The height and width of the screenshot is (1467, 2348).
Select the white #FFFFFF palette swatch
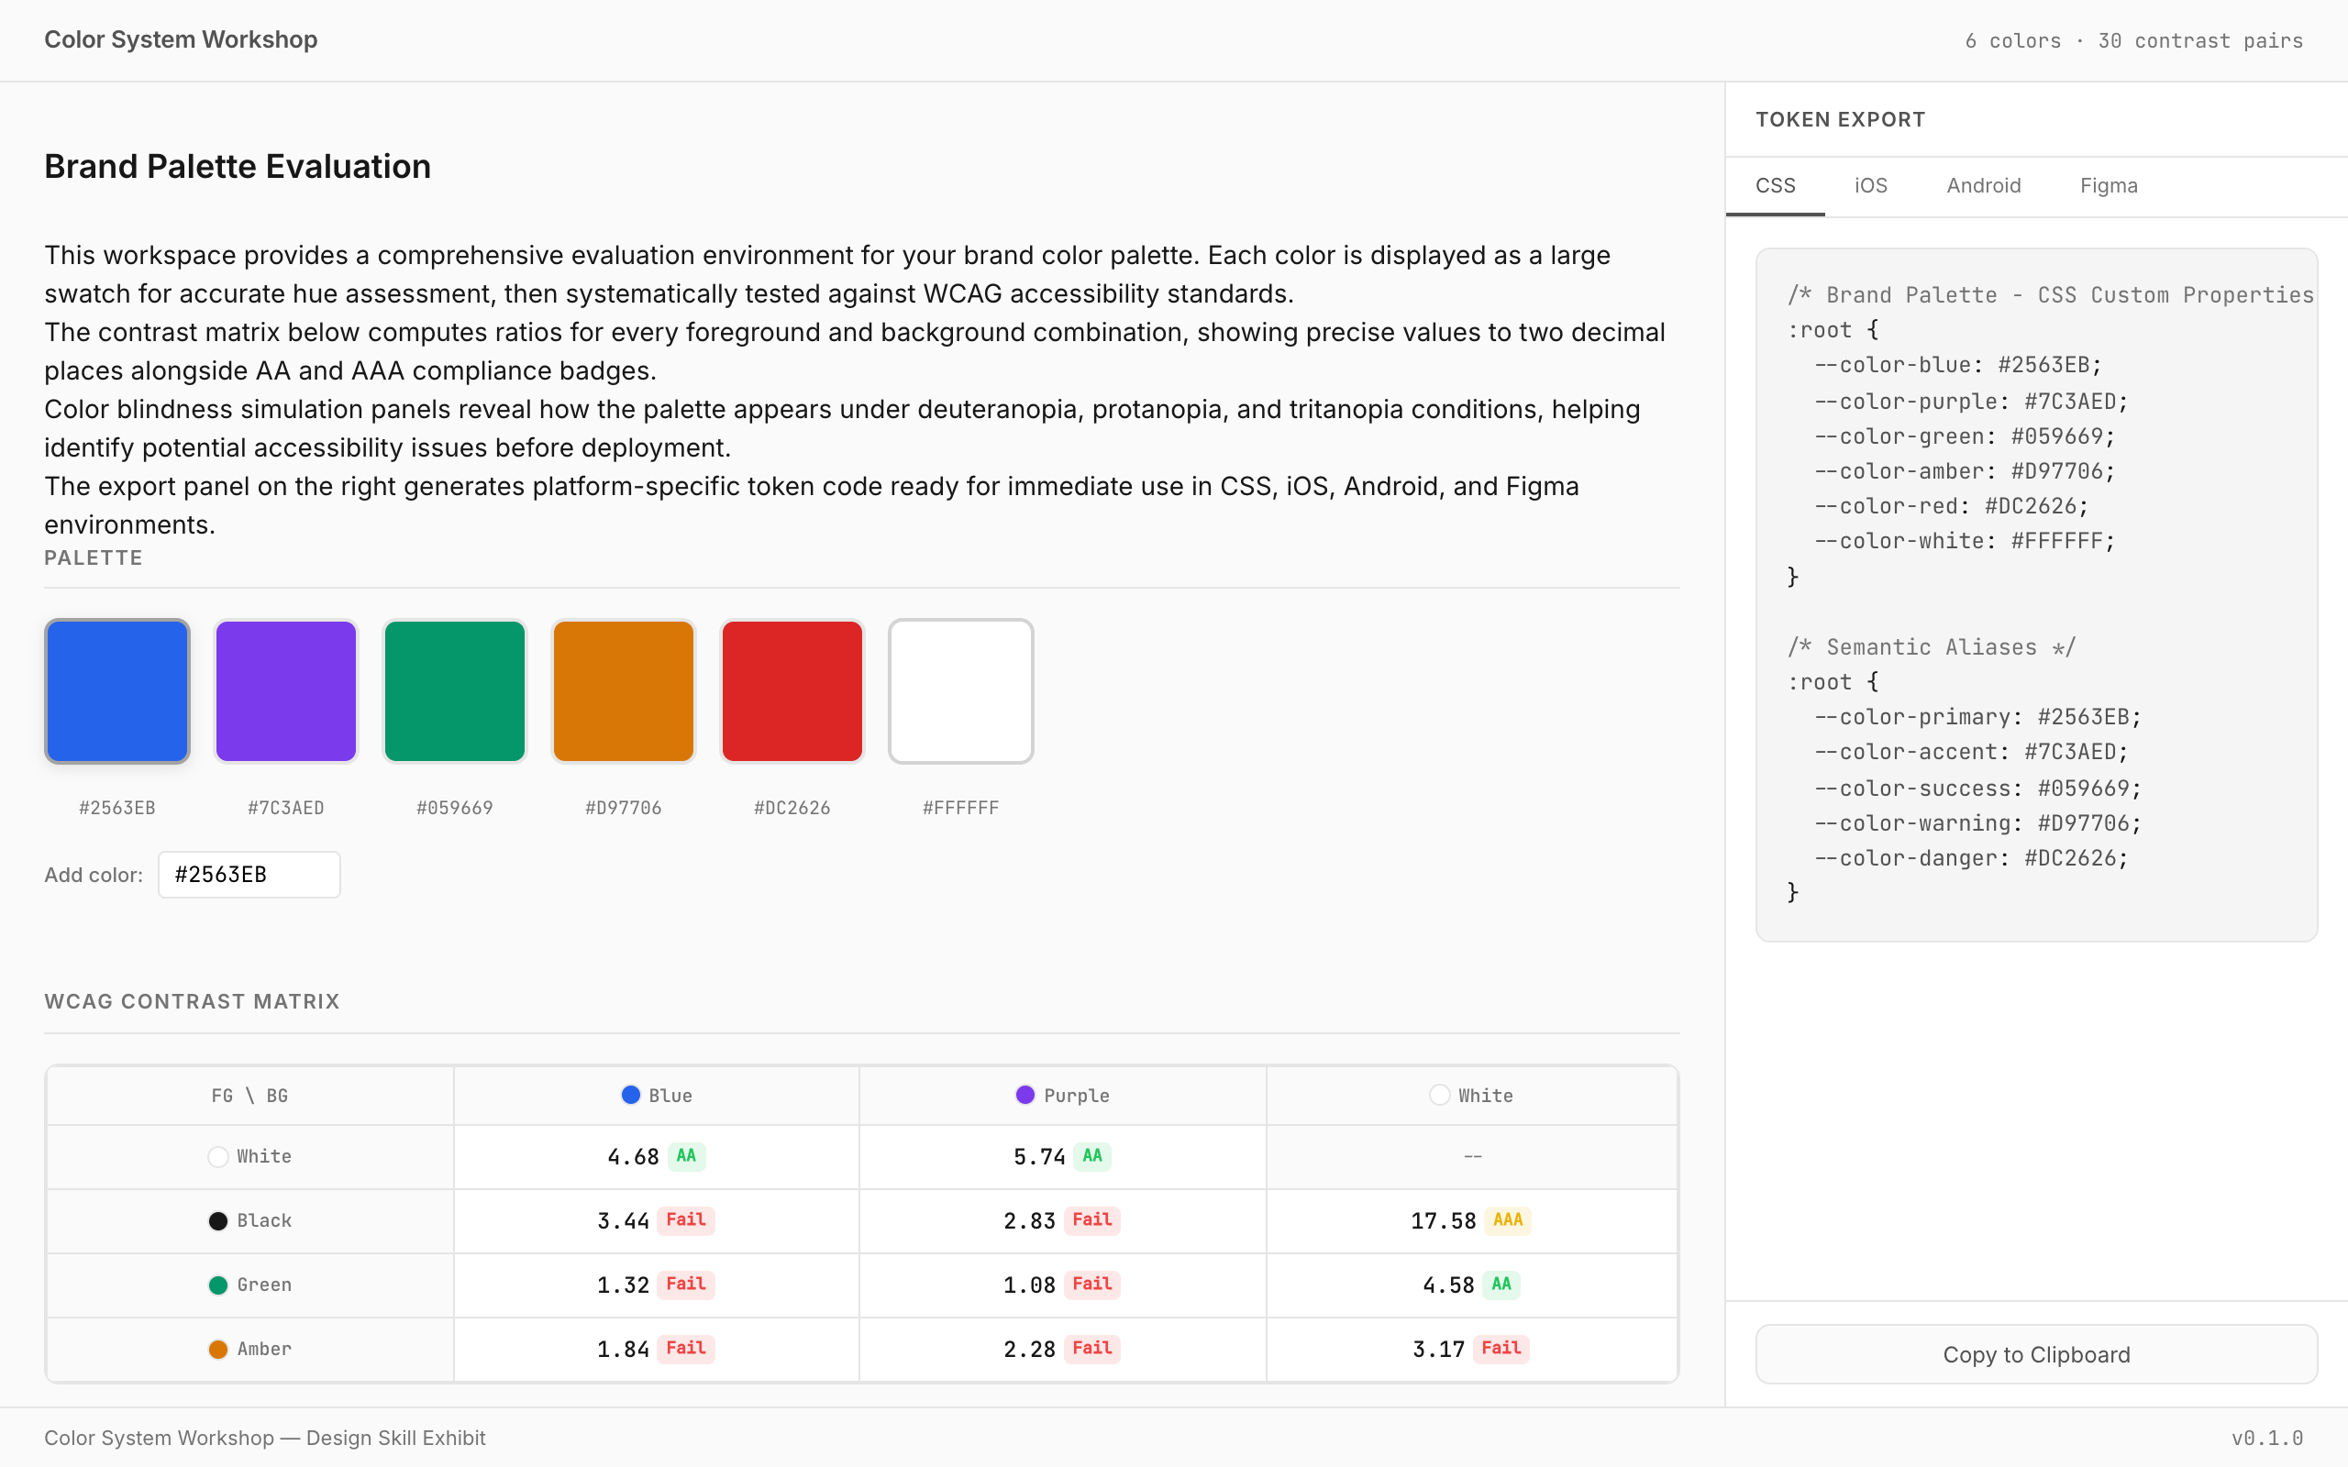tap(960, 690)
